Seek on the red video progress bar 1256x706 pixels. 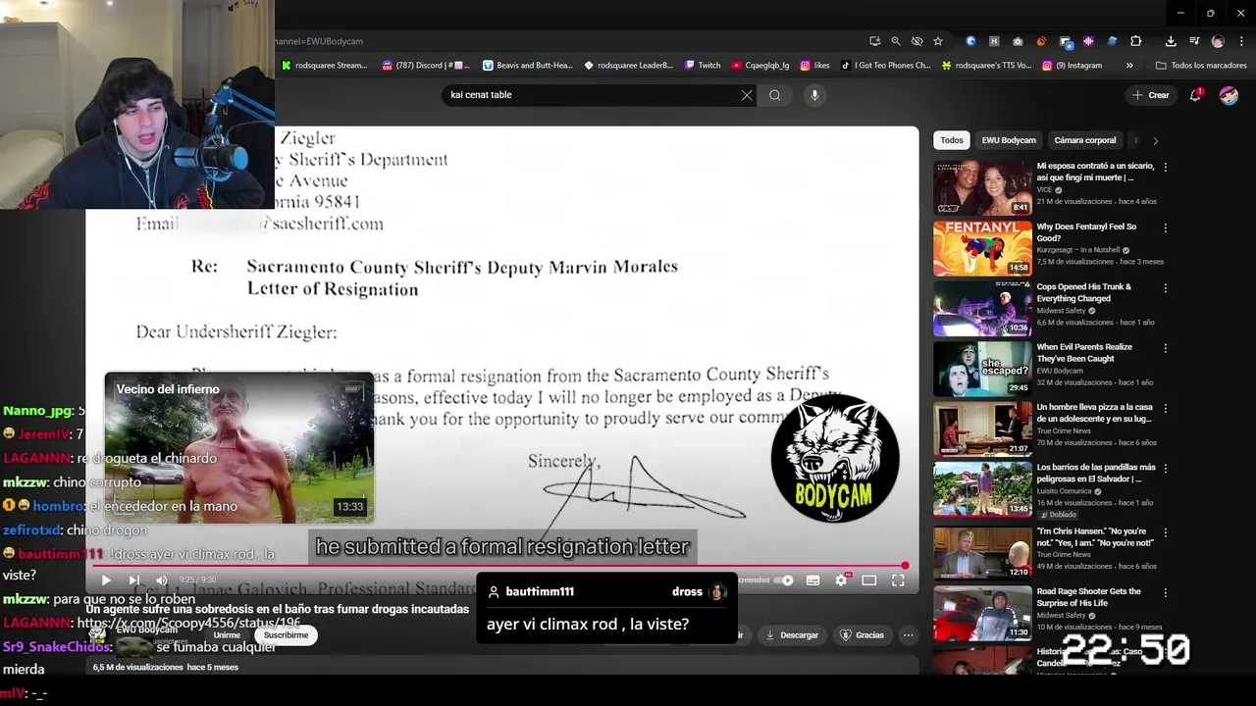[500, 566]
